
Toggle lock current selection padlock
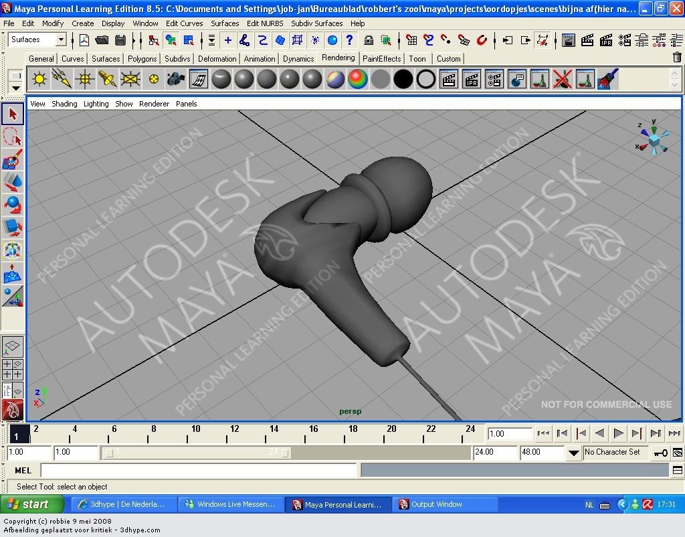coord(369,40)
